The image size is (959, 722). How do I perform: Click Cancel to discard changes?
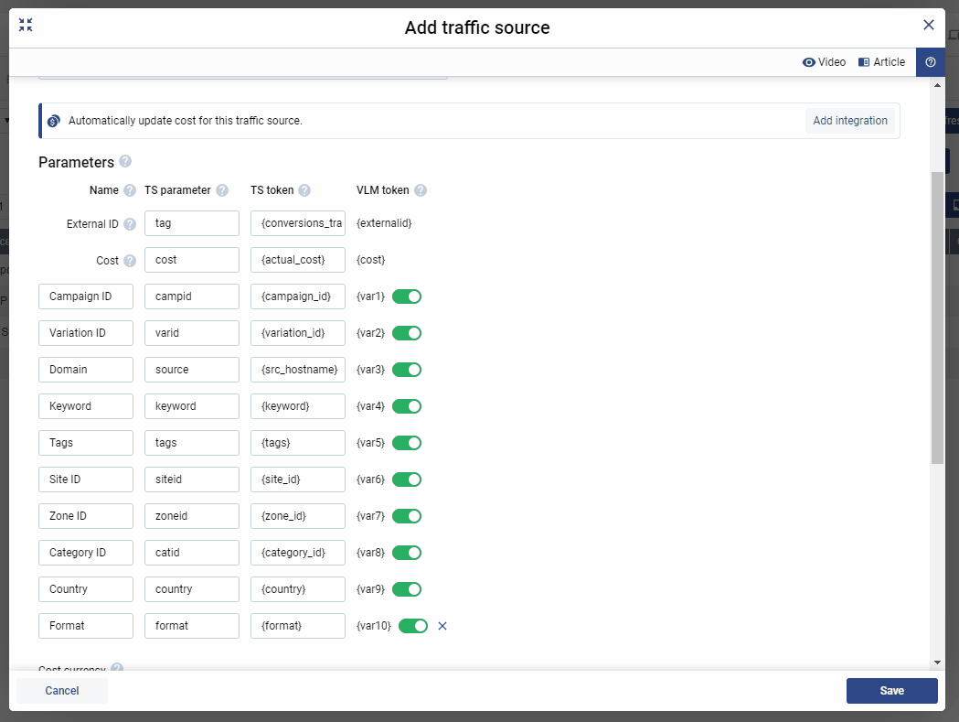[62, 691]
